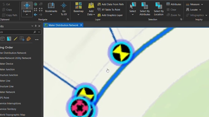Click the Add Data button
Viewport: 209px width, 117px height.
click(x=91, y=7)
